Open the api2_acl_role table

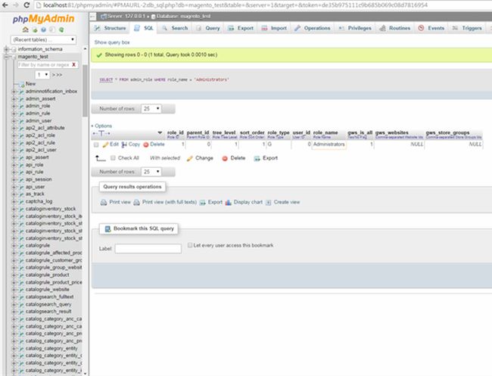pyautogui.click(x=40, y=135)
